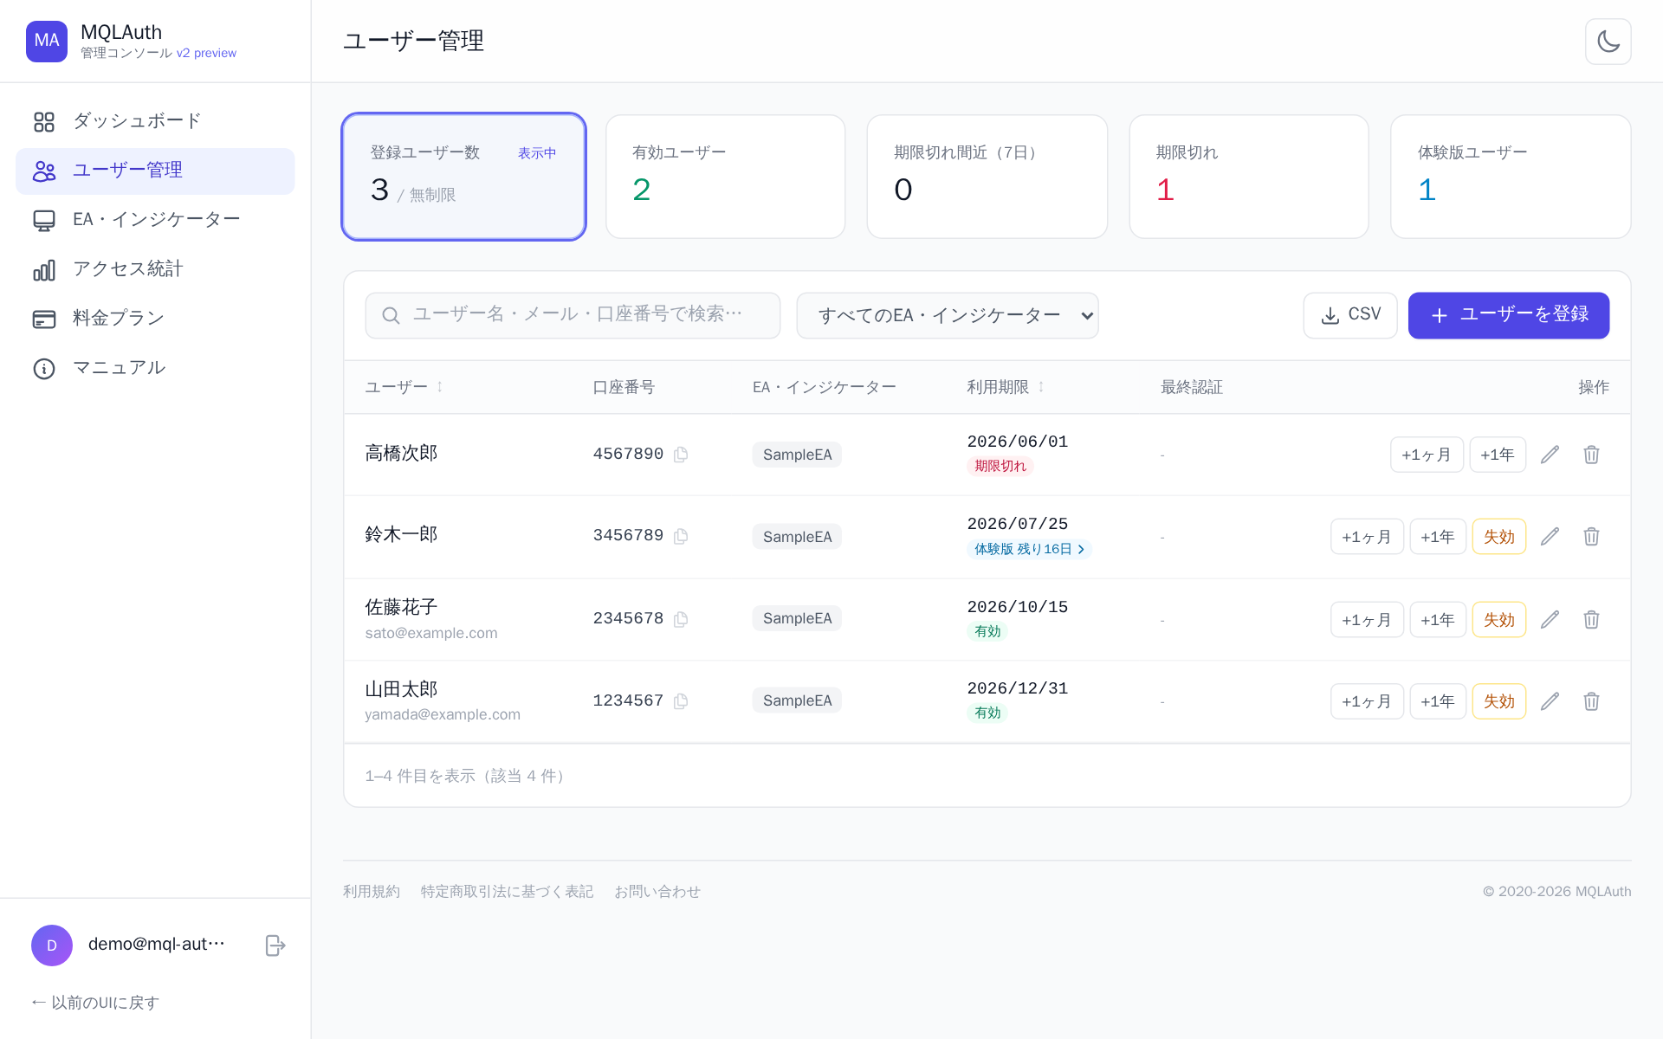Extend 山田太郎 by +1年
1663x1039 pixels.
pos(1438,701)
